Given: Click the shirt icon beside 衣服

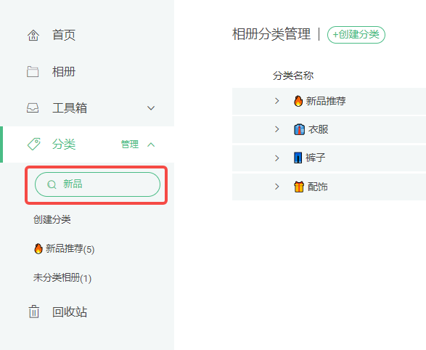Looking at the screenshot, I should click(x=299, y=129).
